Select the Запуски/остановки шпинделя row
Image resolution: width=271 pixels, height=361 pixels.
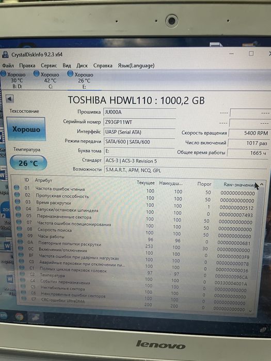pyautogui.click(x=135, y=212)
